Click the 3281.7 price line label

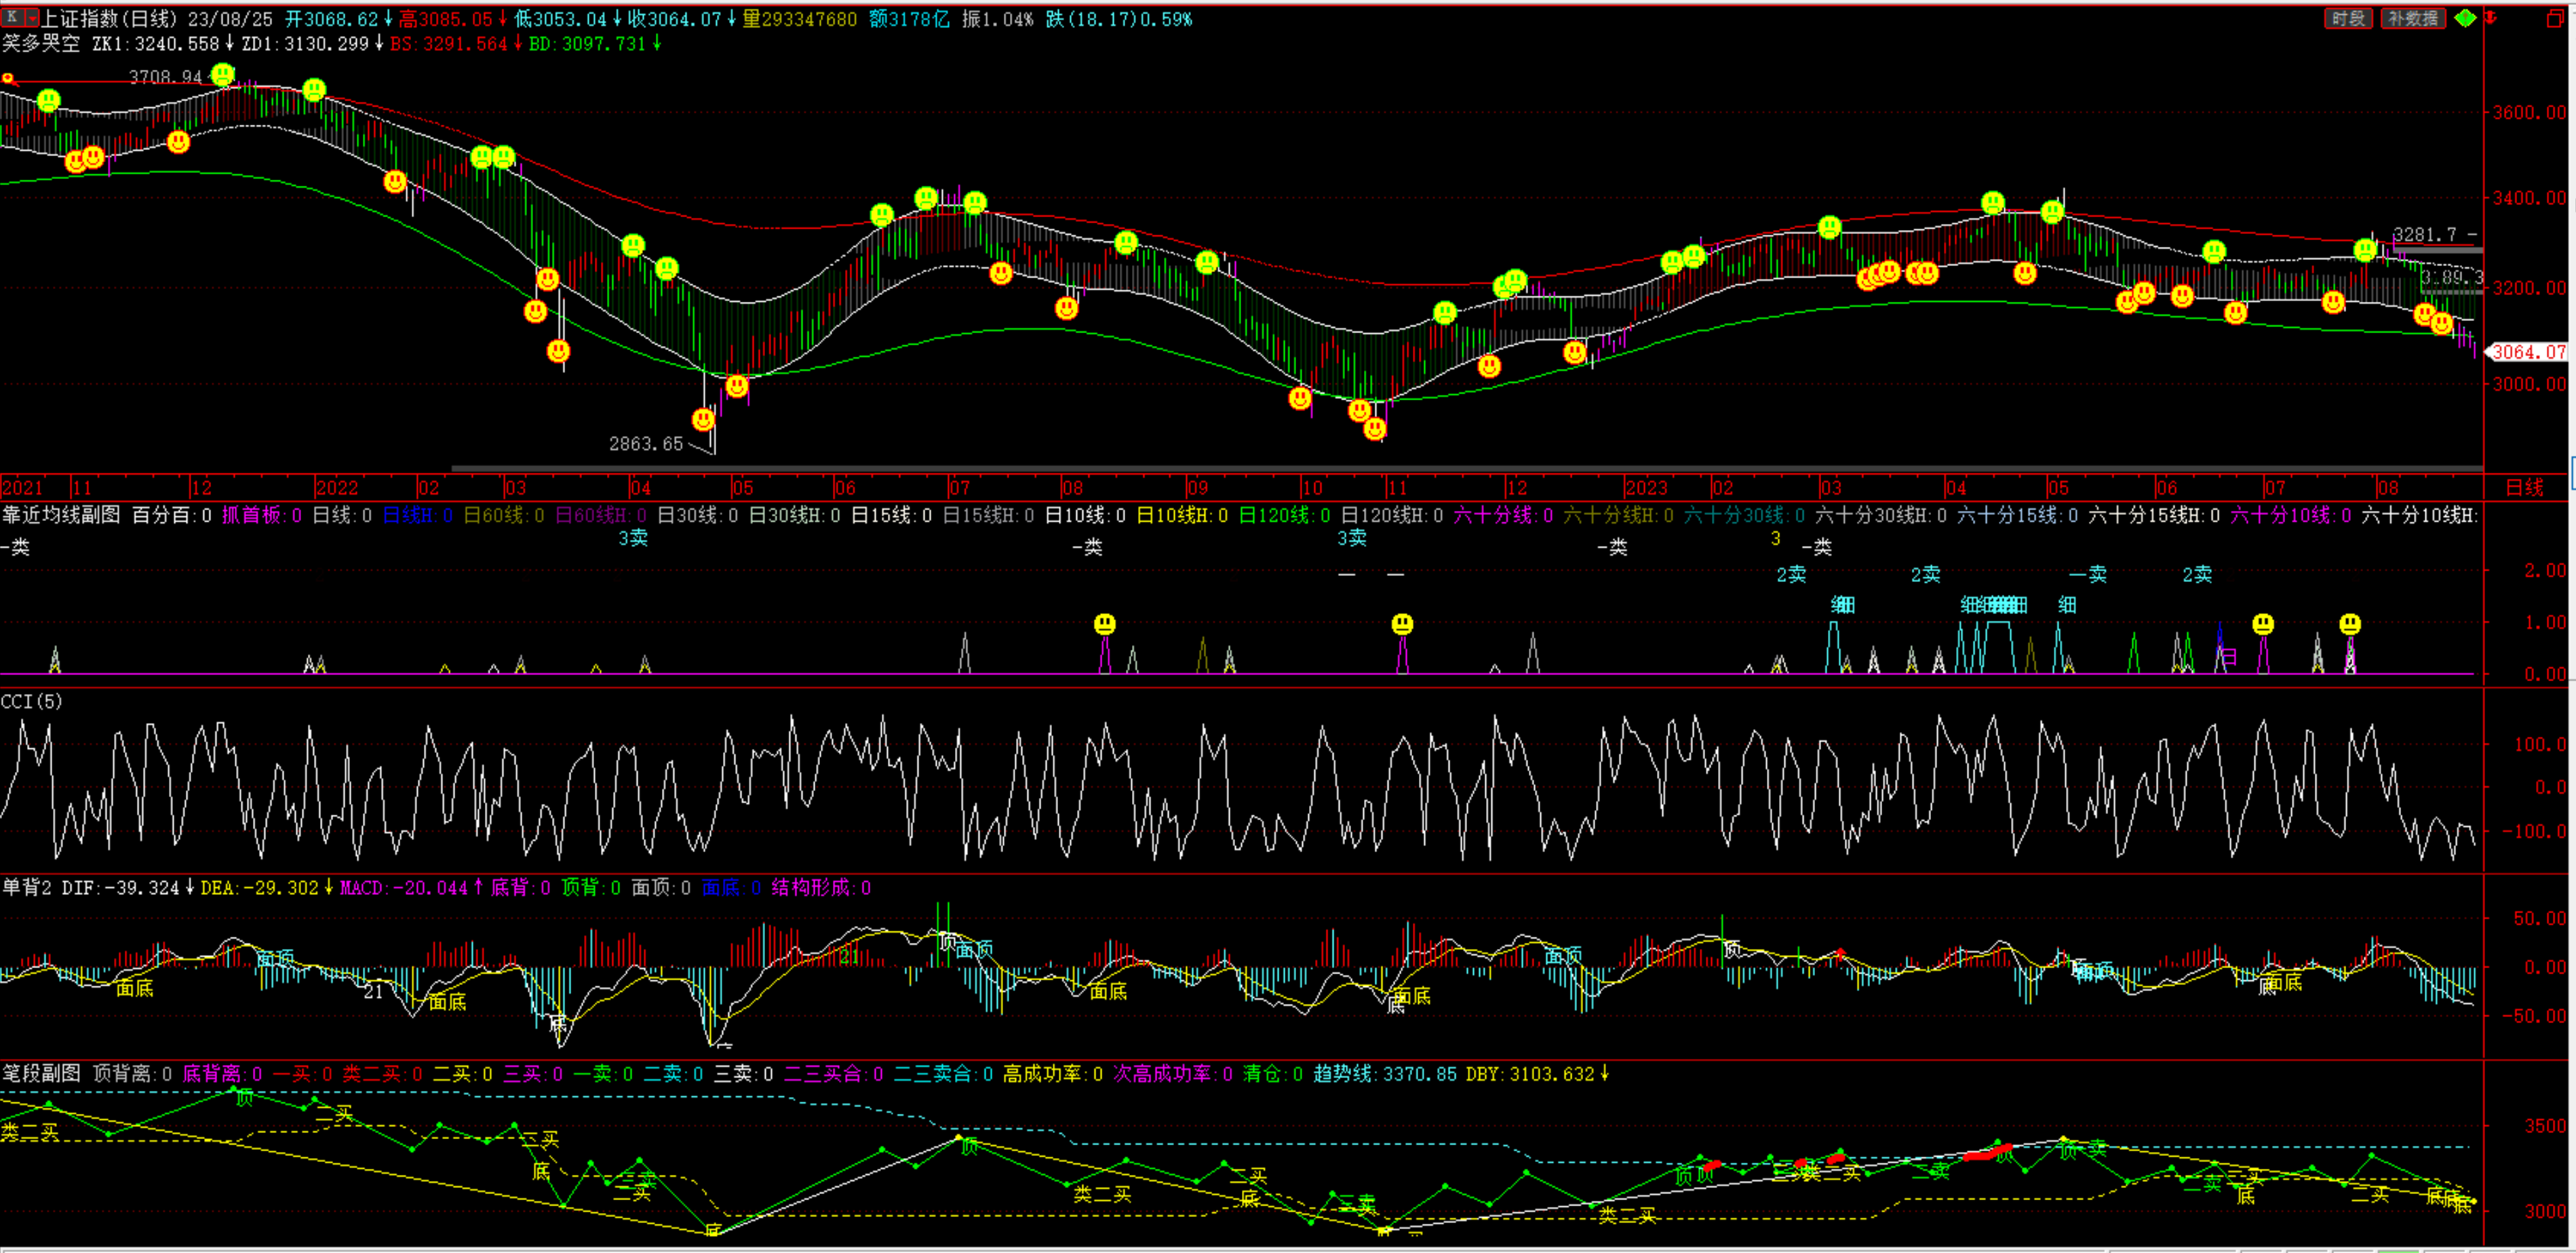[2424, 234]
